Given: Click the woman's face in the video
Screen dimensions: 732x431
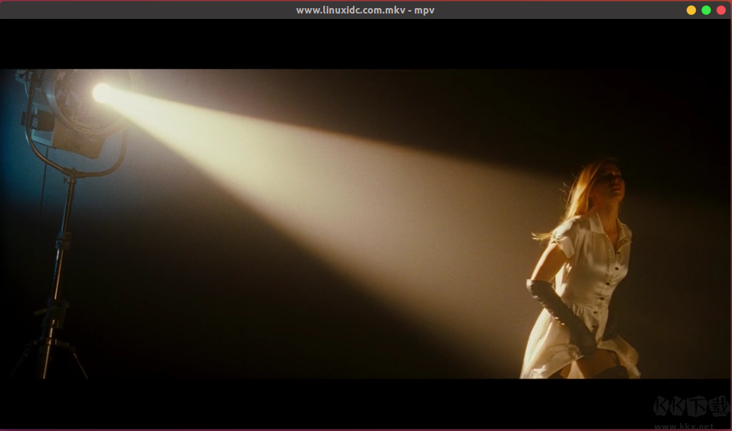Looking at the screenshot, I should click(x=612, y=183).
